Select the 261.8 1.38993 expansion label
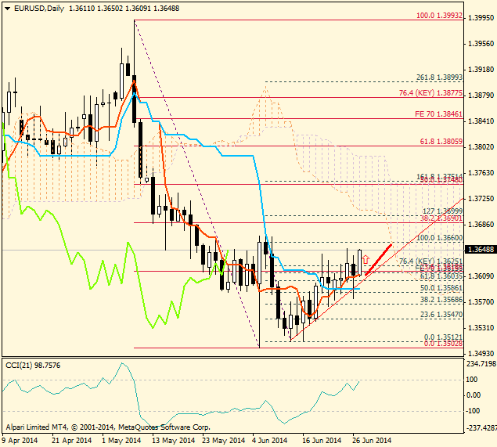Image resolution: width=497 pixels, height=447 pixels. 439,78
